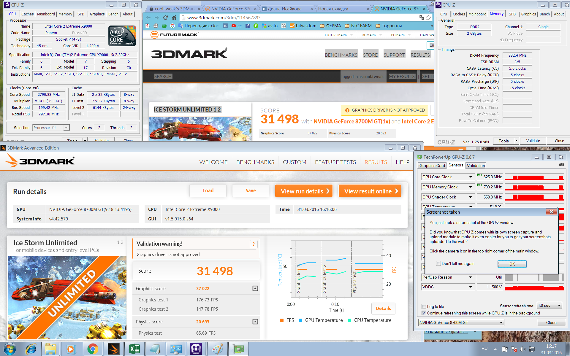Open the Facebook bookmark icon

[x=248, y=26]
